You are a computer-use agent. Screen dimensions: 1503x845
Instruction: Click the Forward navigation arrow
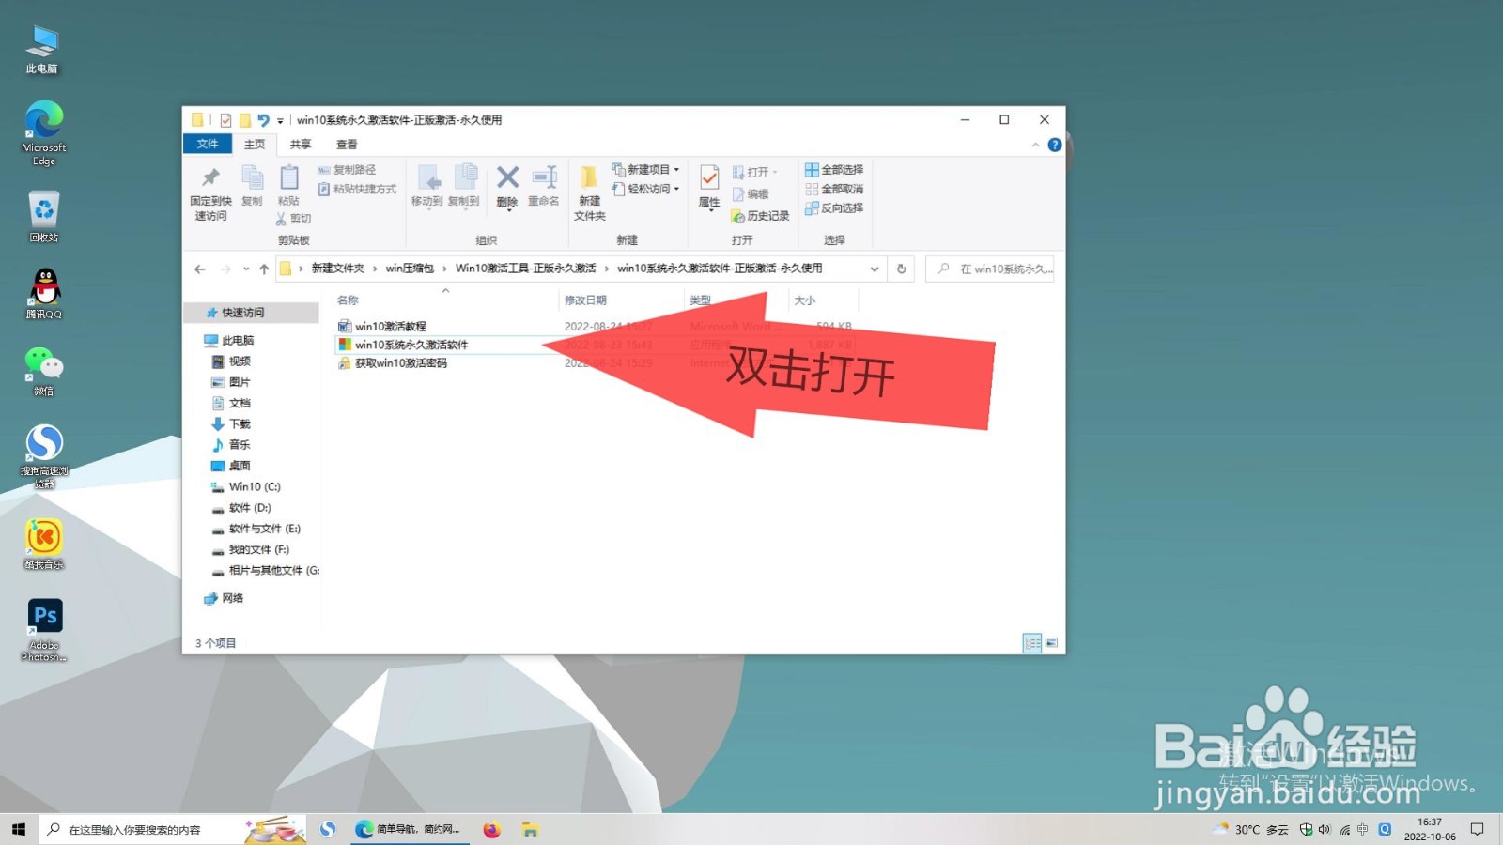[x=225, y=269]
